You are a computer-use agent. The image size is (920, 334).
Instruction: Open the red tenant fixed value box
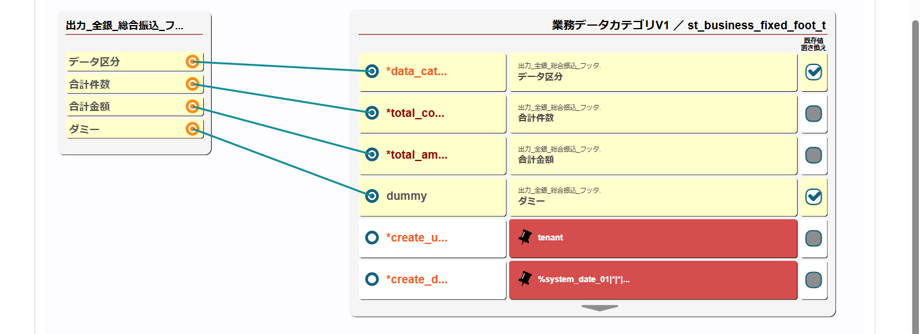[653, 238]
